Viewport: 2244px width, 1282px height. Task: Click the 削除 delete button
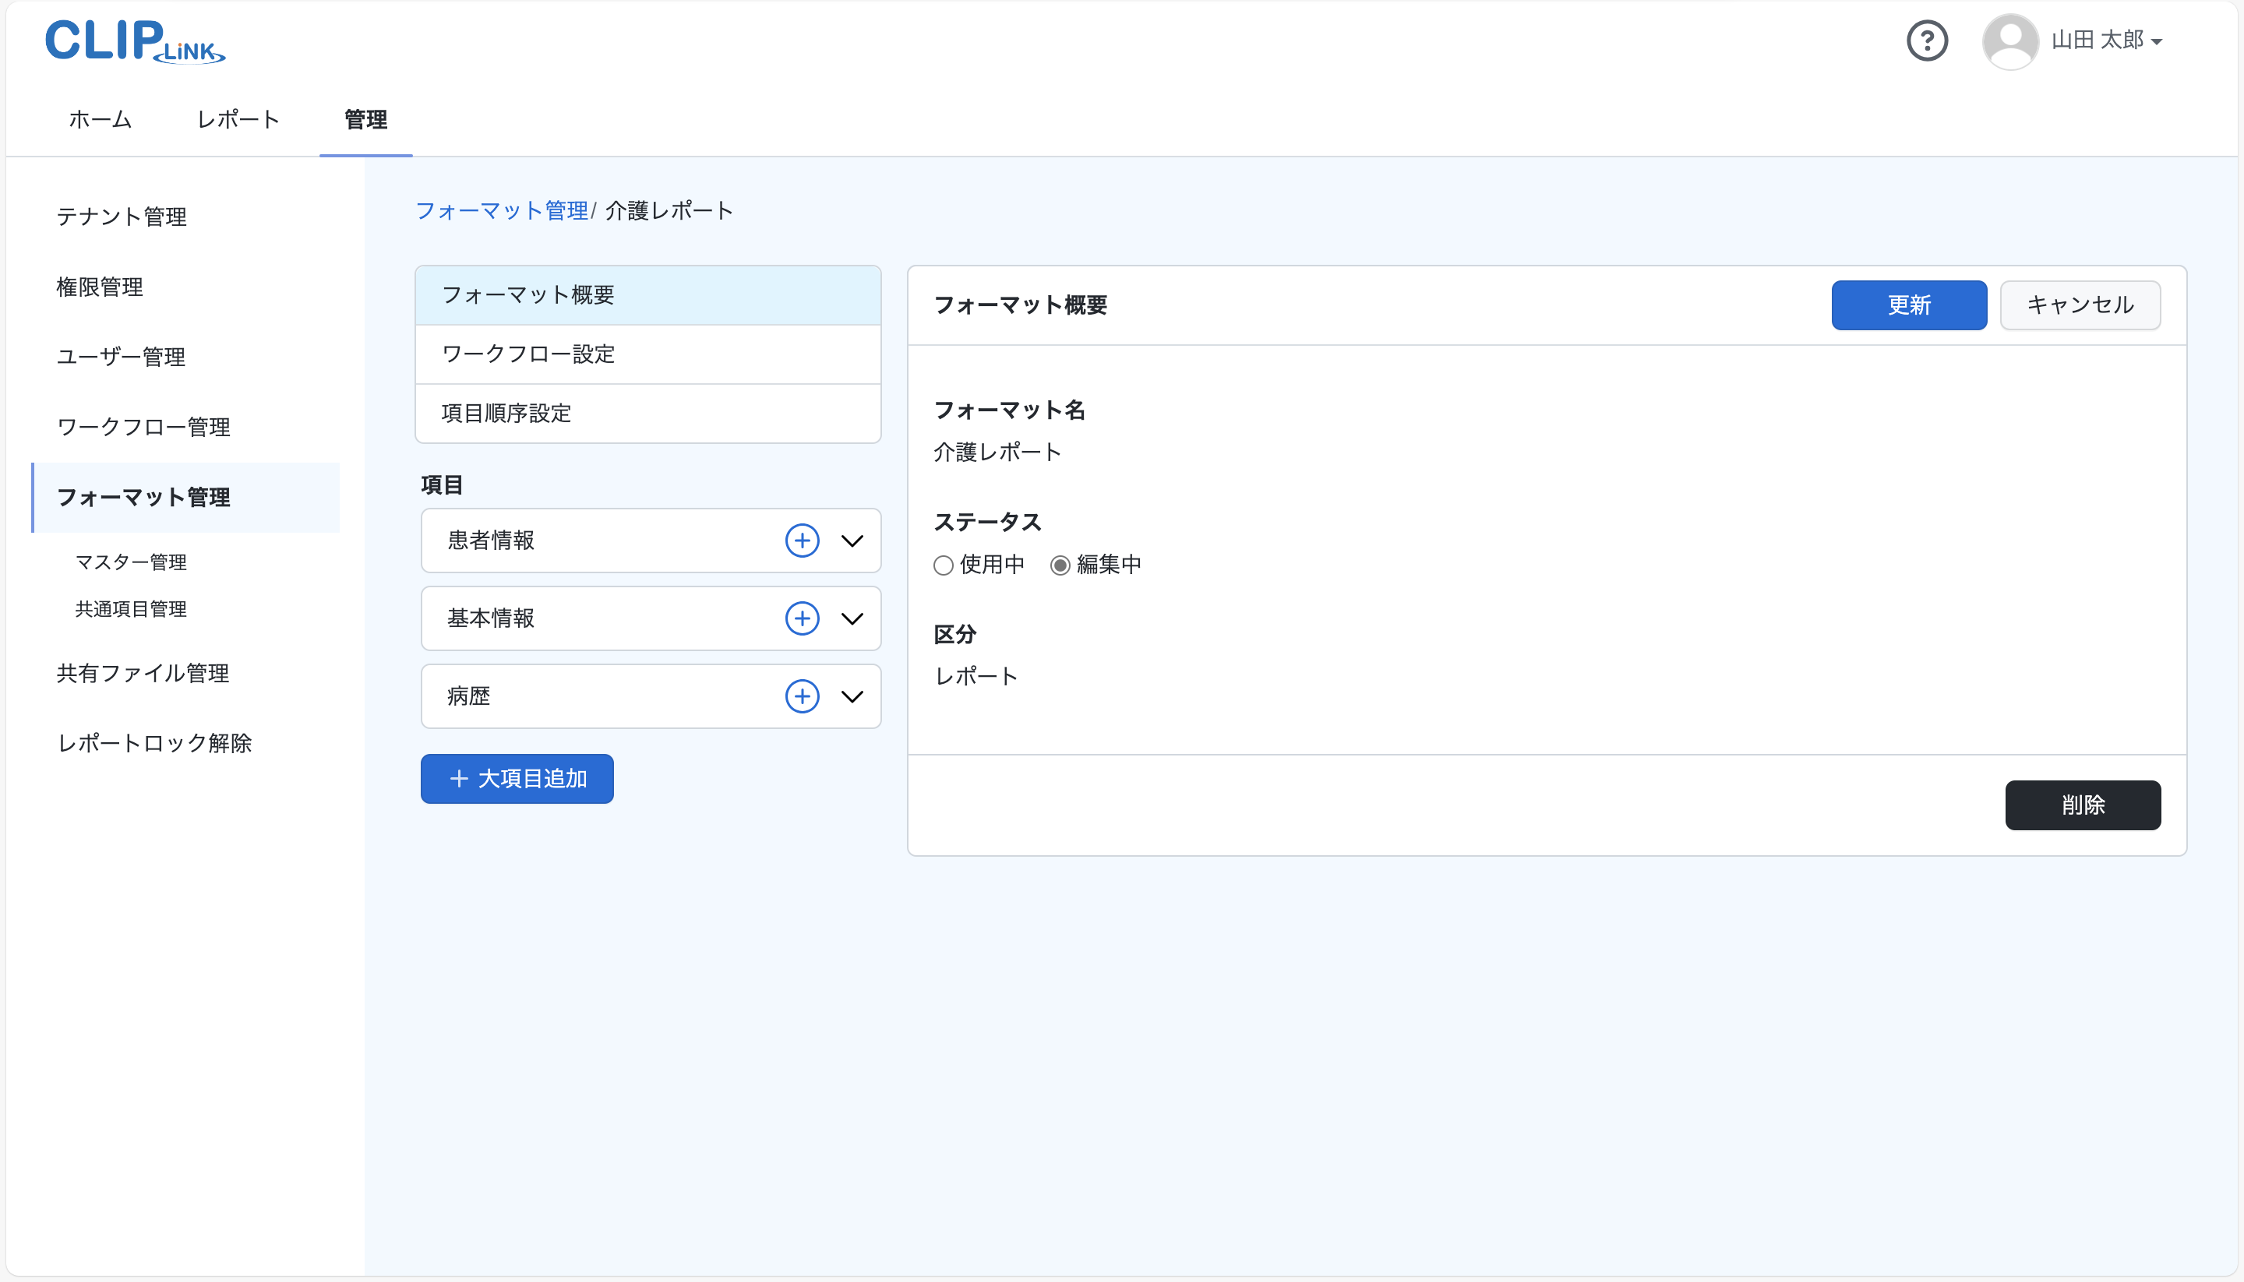[2082, 805]
